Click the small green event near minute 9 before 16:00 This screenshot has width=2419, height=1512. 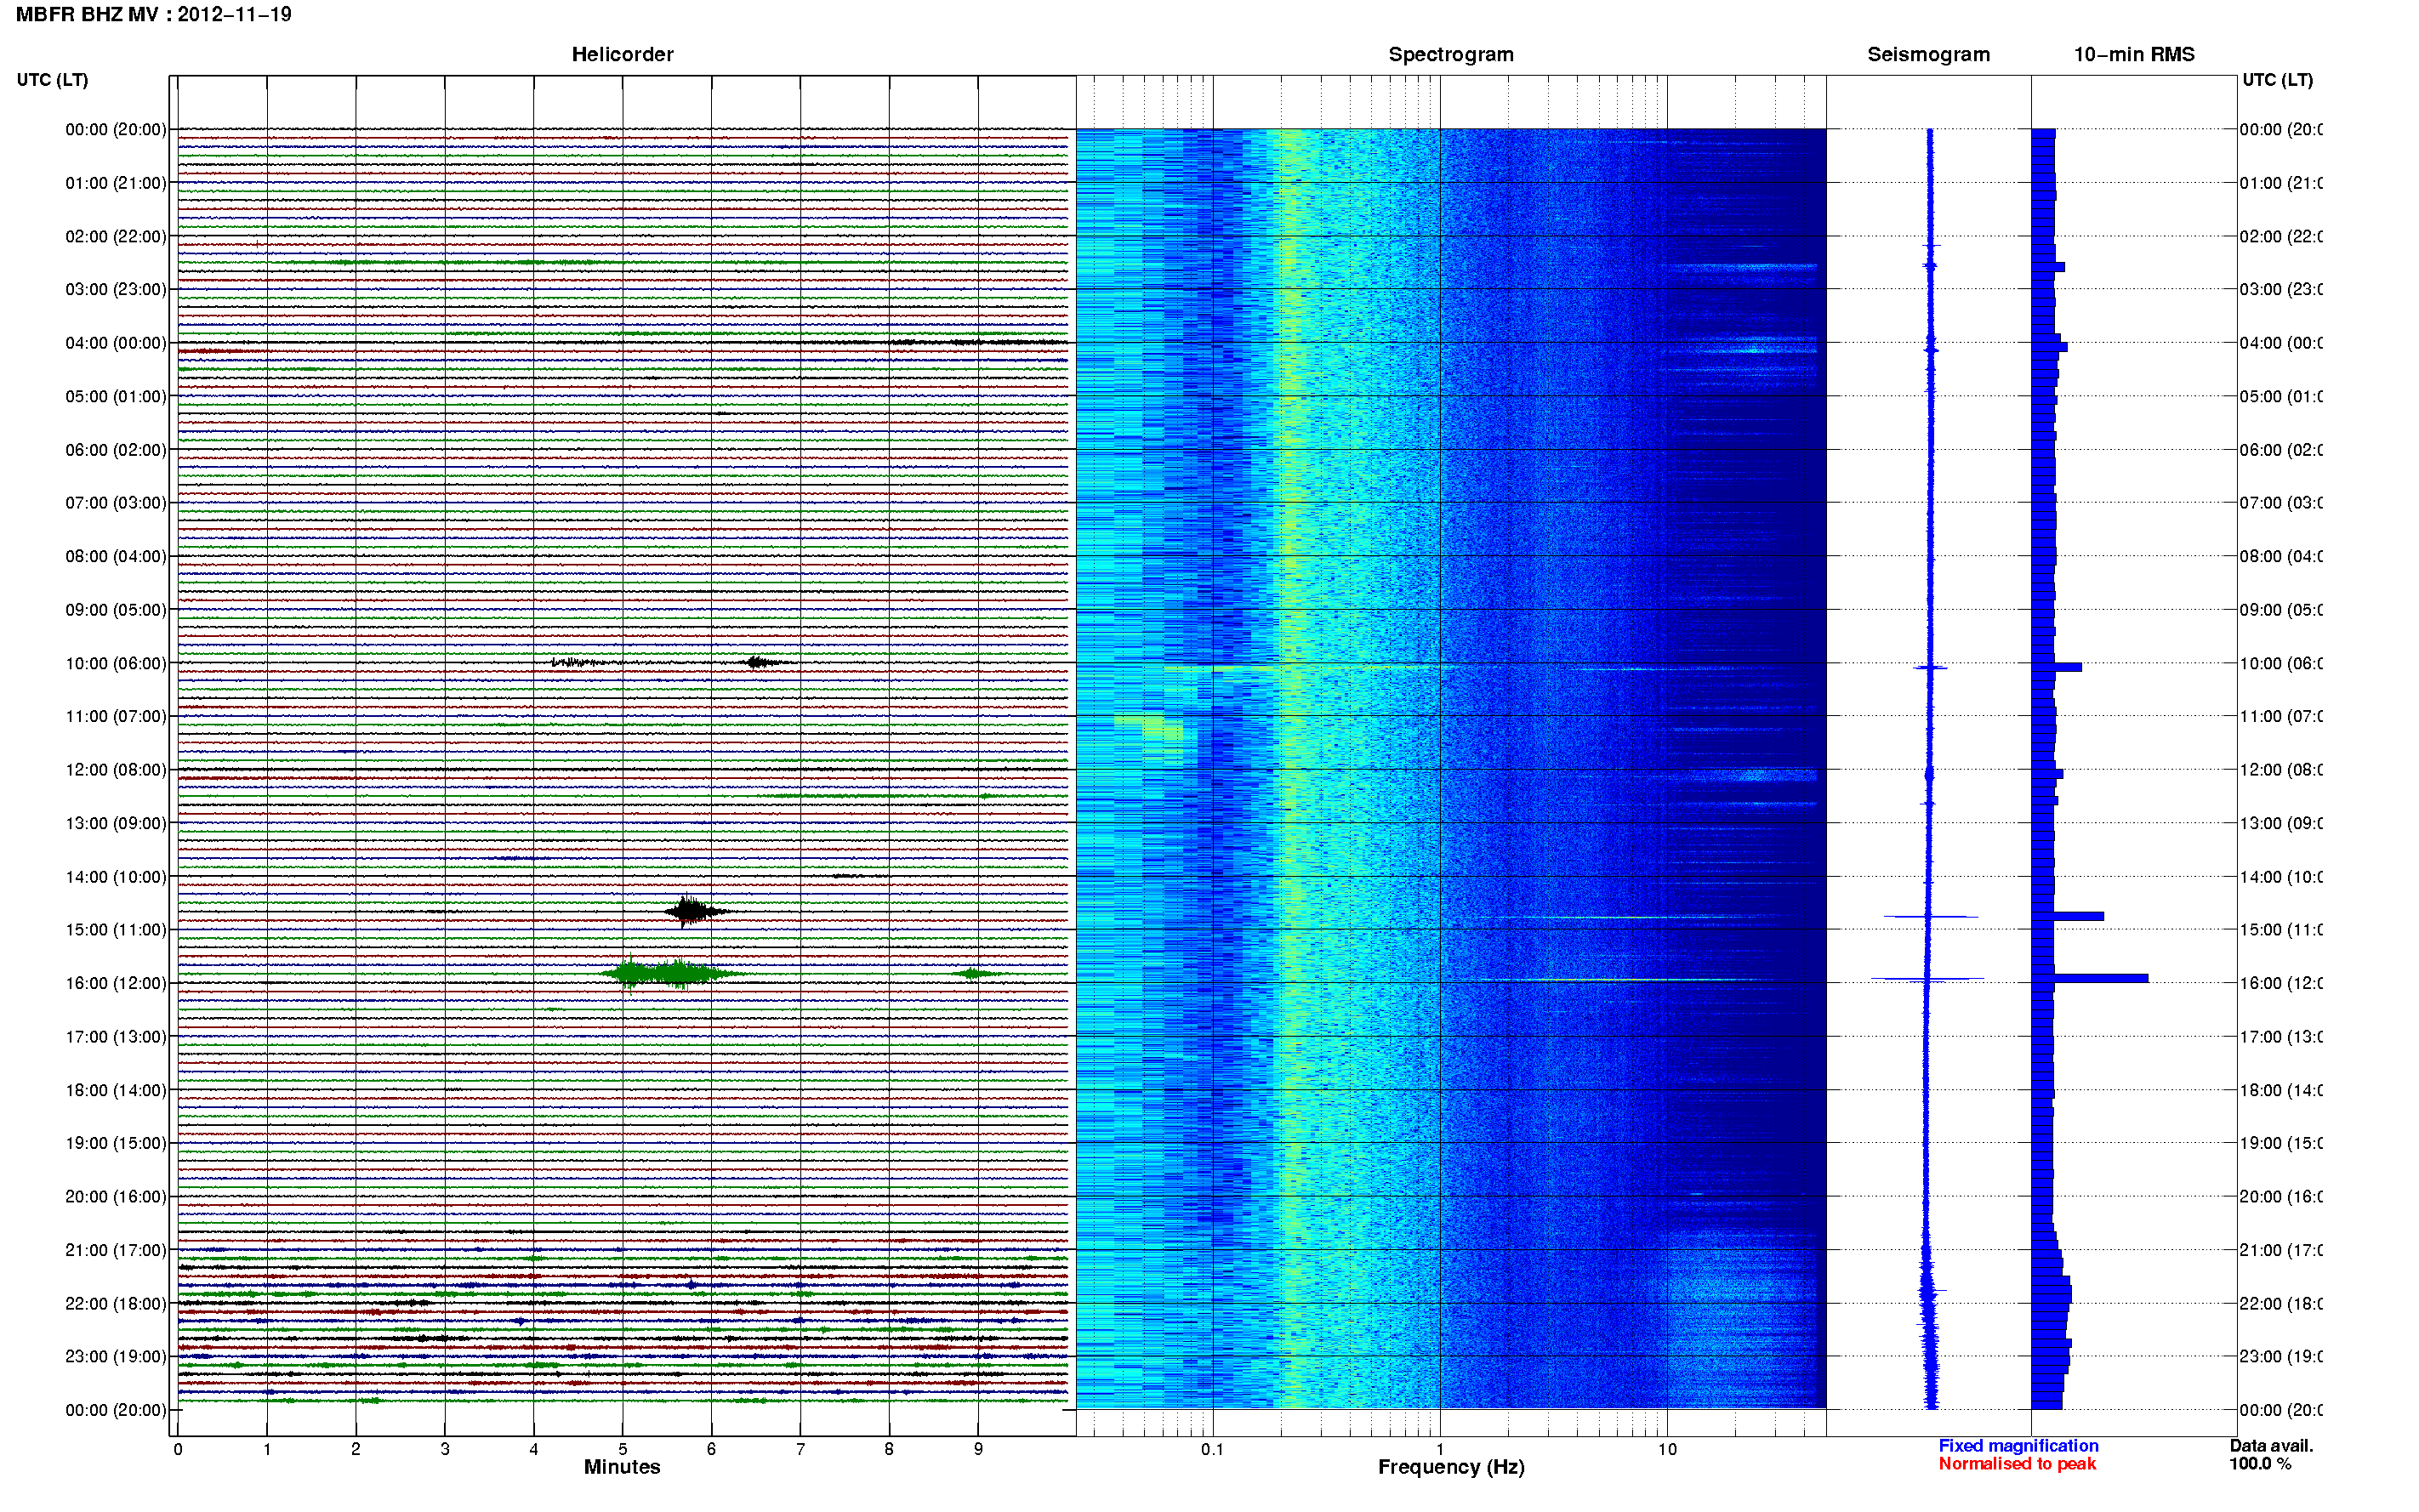(x=976, y=973)
